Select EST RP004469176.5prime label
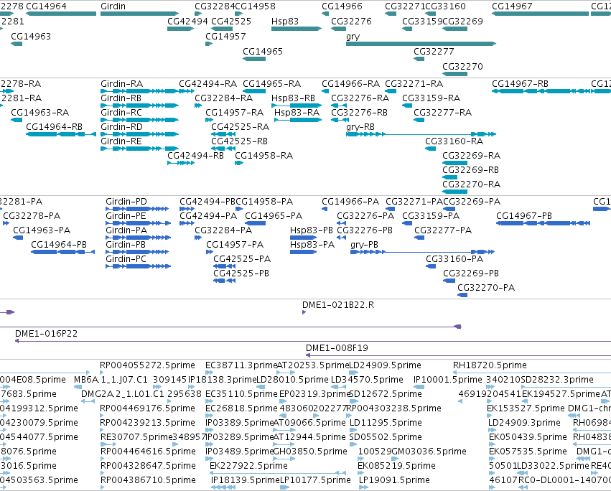The width and height of the screenshot is (611, 491). [147, 408]
